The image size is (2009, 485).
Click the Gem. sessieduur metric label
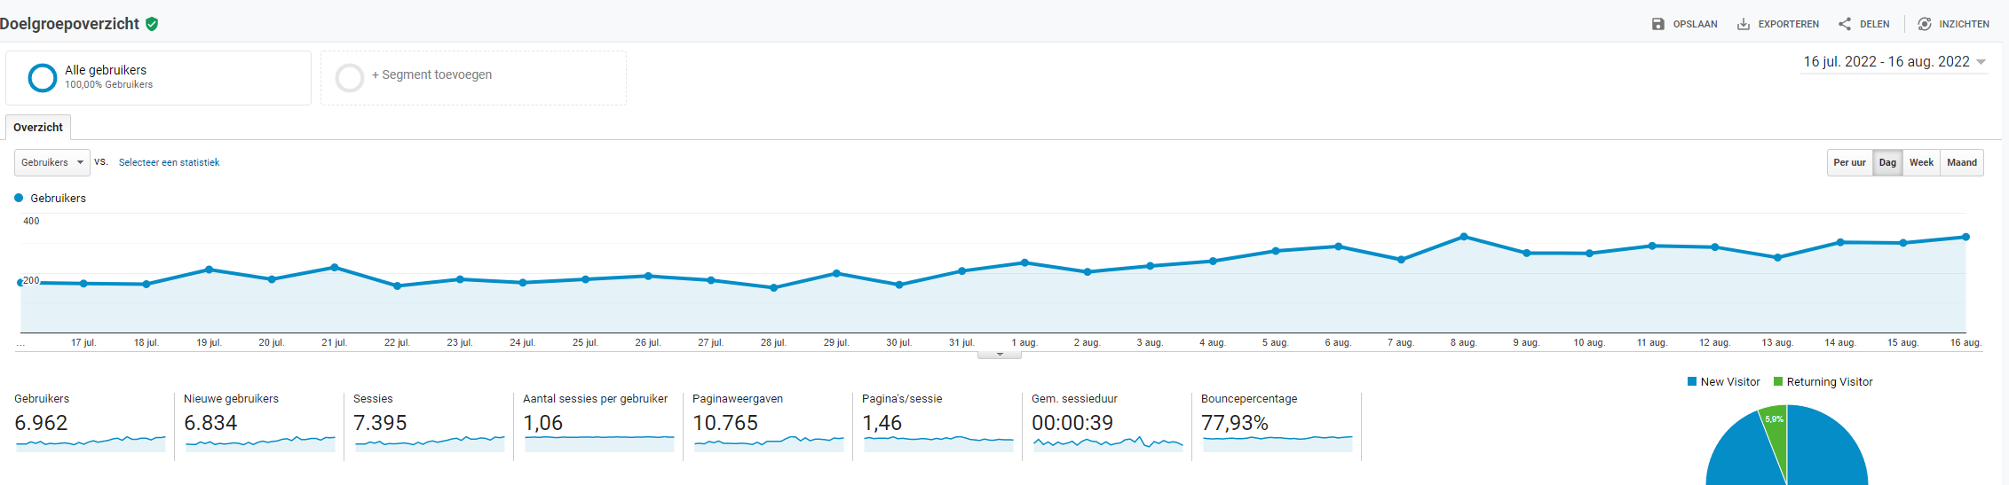point(1074,398)
